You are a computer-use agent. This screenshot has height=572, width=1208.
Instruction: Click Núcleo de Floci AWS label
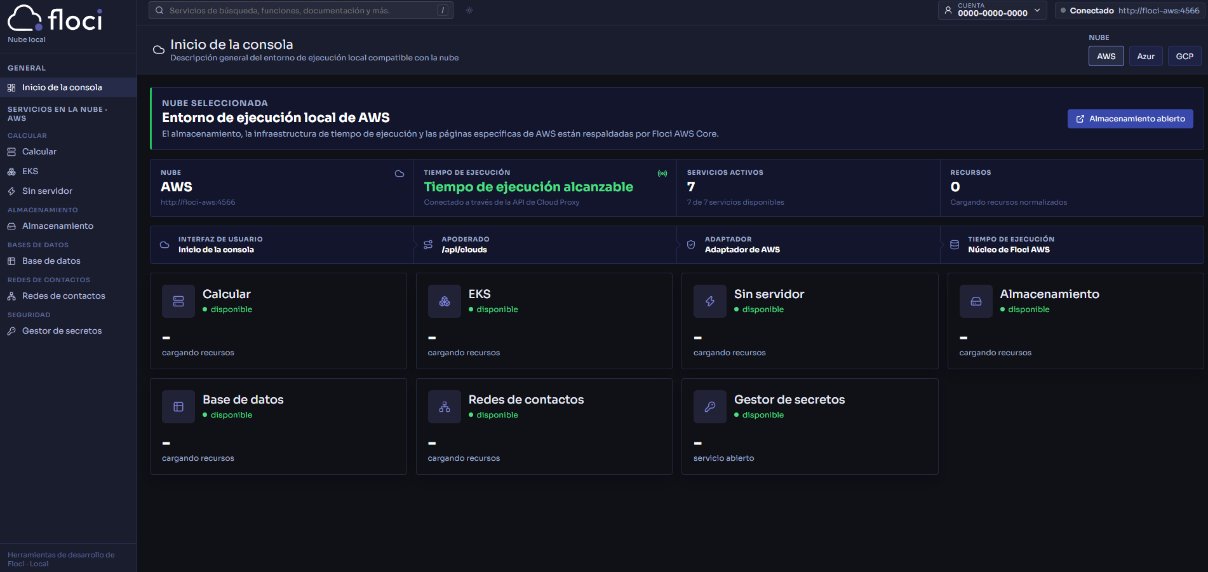click(x=1009, y=250)
